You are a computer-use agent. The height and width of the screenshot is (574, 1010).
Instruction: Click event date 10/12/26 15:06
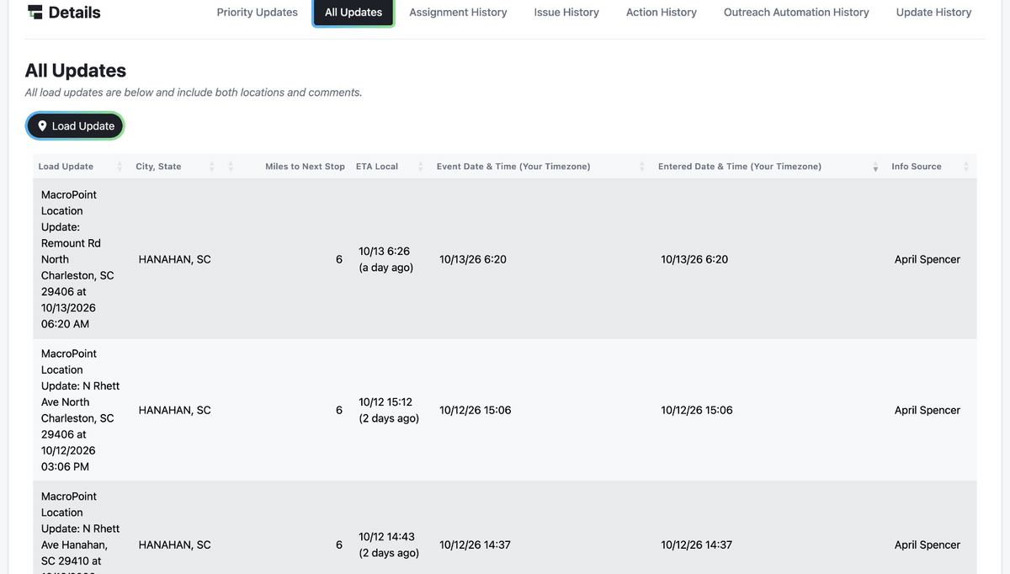tap(476, 410)
